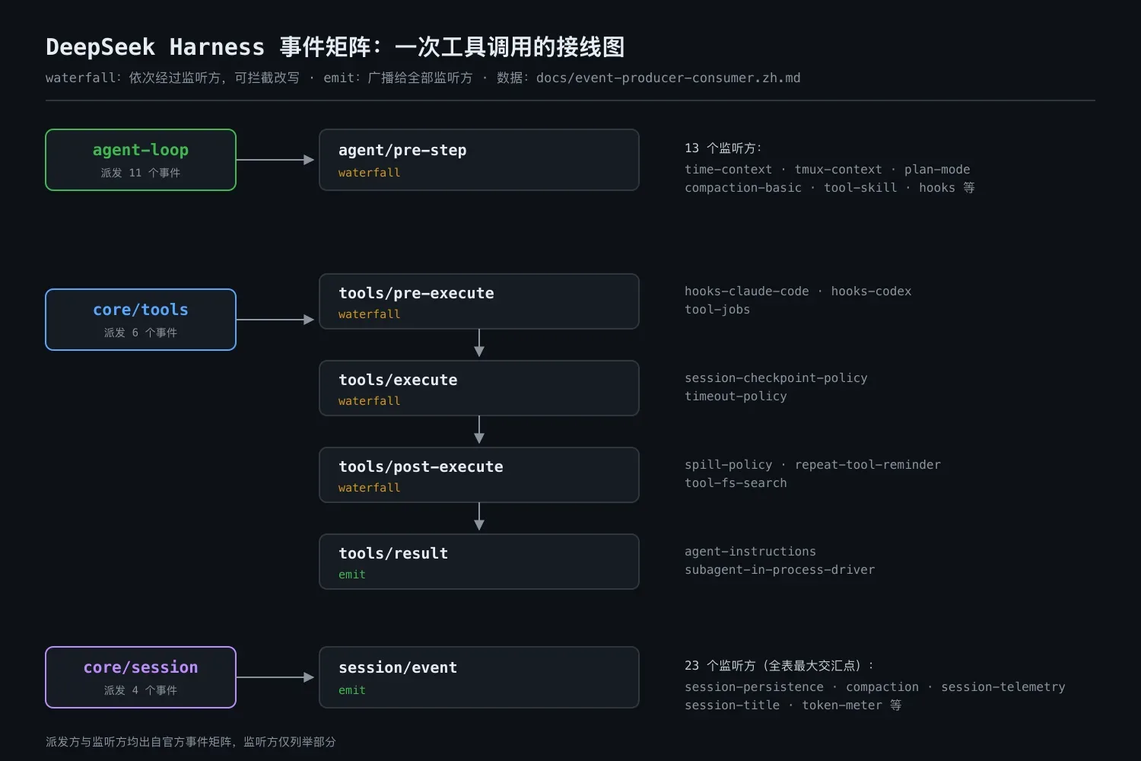Image resolution: width=1141 pixels, height=761 pixels.
Task: Click the tools/result event node
Action: [479, 562]
